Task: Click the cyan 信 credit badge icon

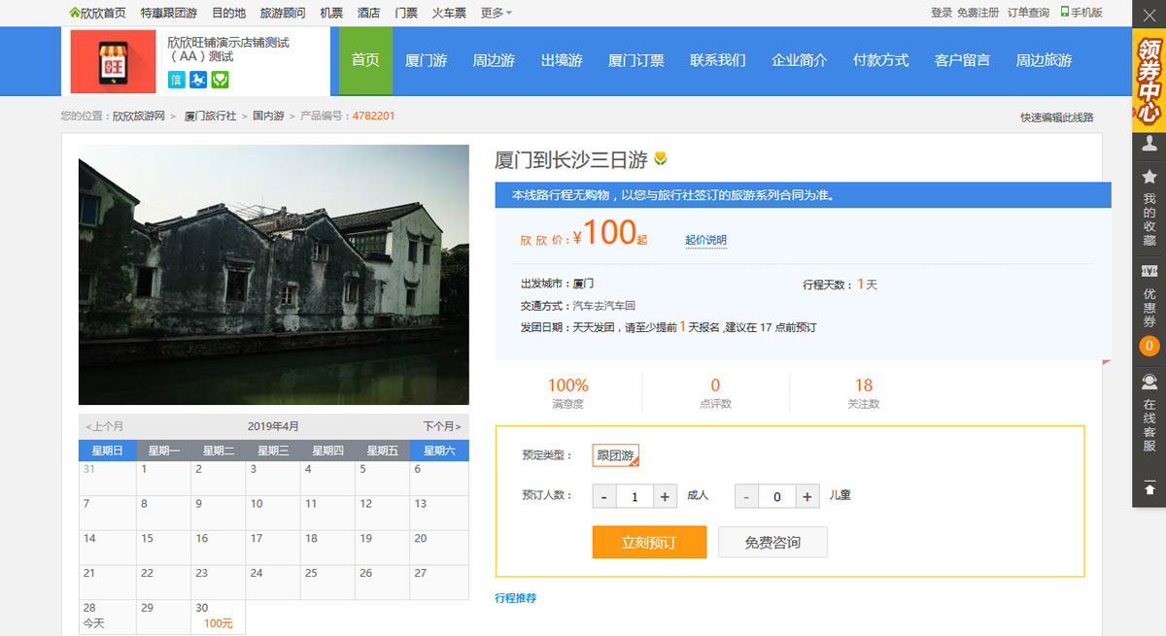Action: [177, 80]
